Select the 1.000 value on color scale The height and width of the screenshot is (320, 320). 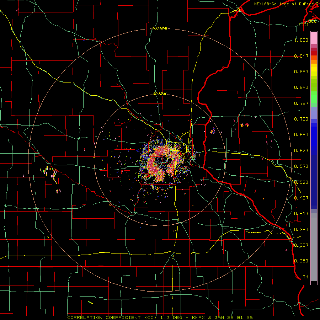(x=301, y=40)
